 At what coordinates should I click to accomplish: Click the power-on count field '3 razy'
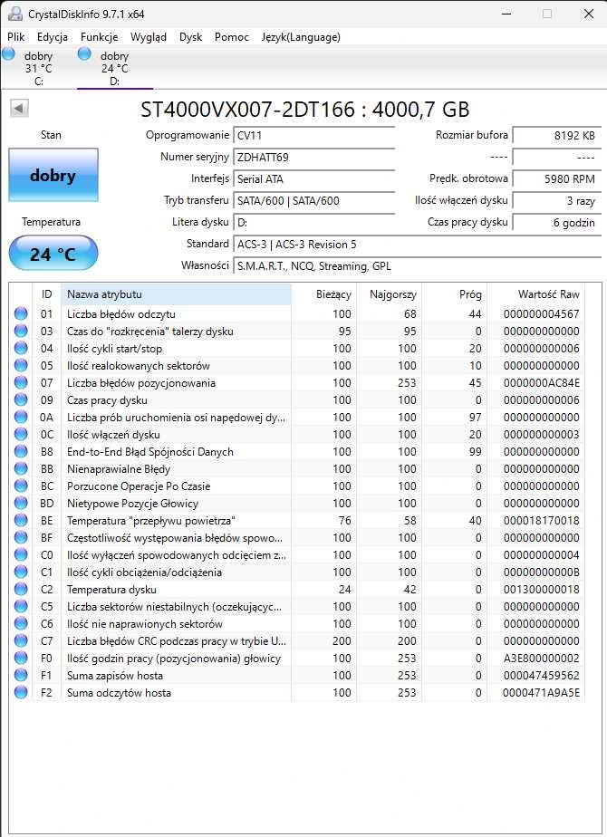pos(557,201)
